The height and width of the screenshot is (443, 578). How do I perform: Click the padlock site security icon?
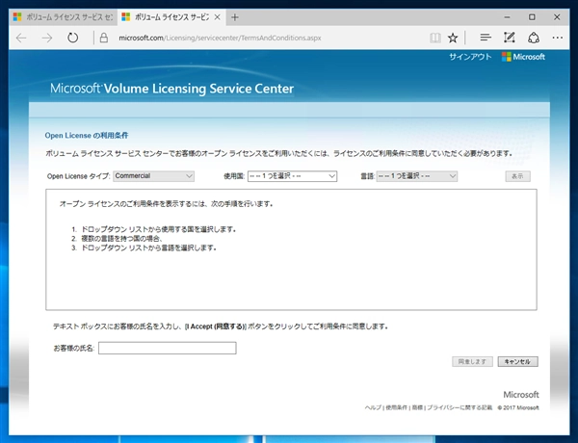pos(104,38)
